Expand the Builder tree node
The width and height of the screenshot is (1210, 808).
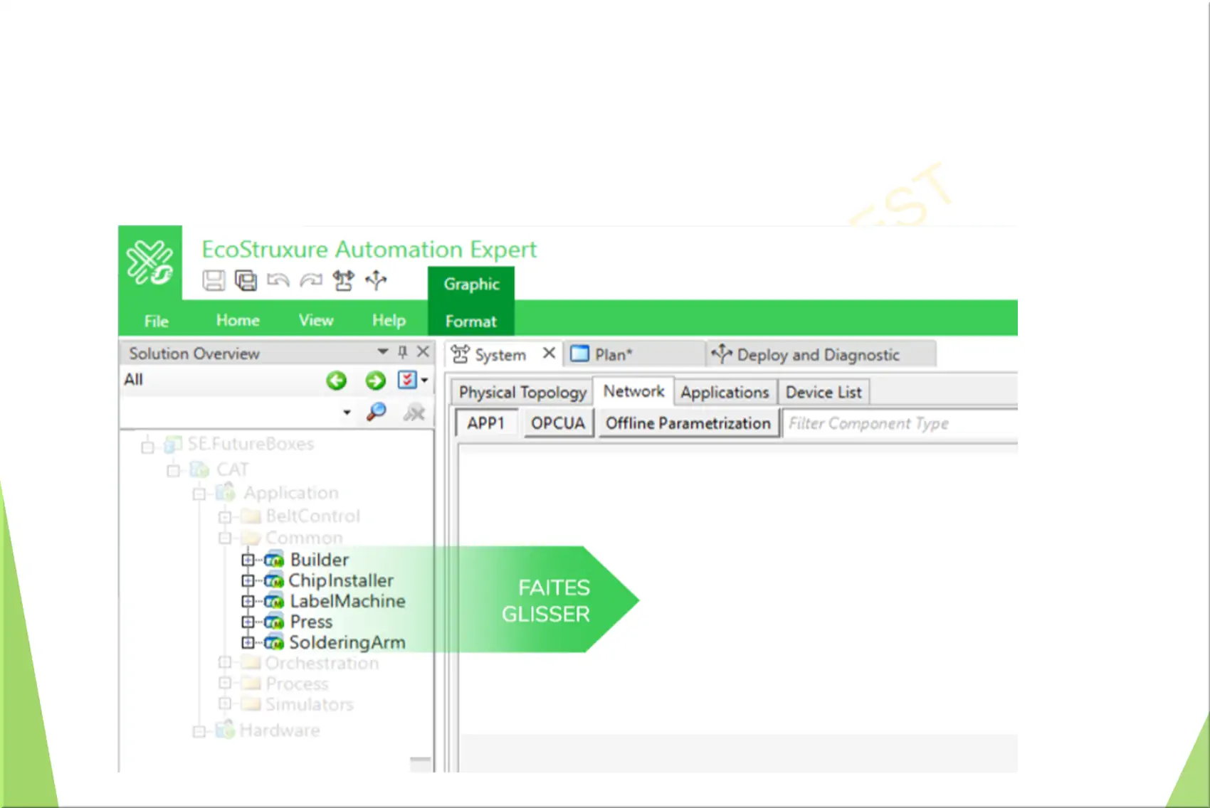click(x=248, y=560)
